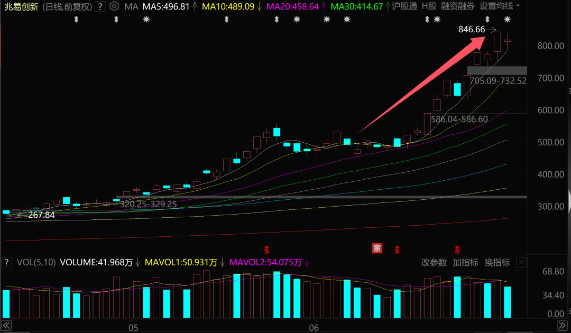Click the leftmost star event marker
The height and width of the screenshot is (333, 571).
click(x=146, y=20)
